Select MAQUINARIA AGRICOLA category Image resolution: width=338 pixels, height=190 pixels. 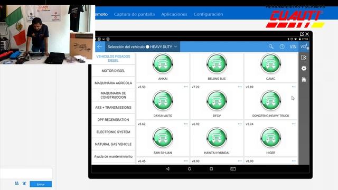(x=113, y=83)
